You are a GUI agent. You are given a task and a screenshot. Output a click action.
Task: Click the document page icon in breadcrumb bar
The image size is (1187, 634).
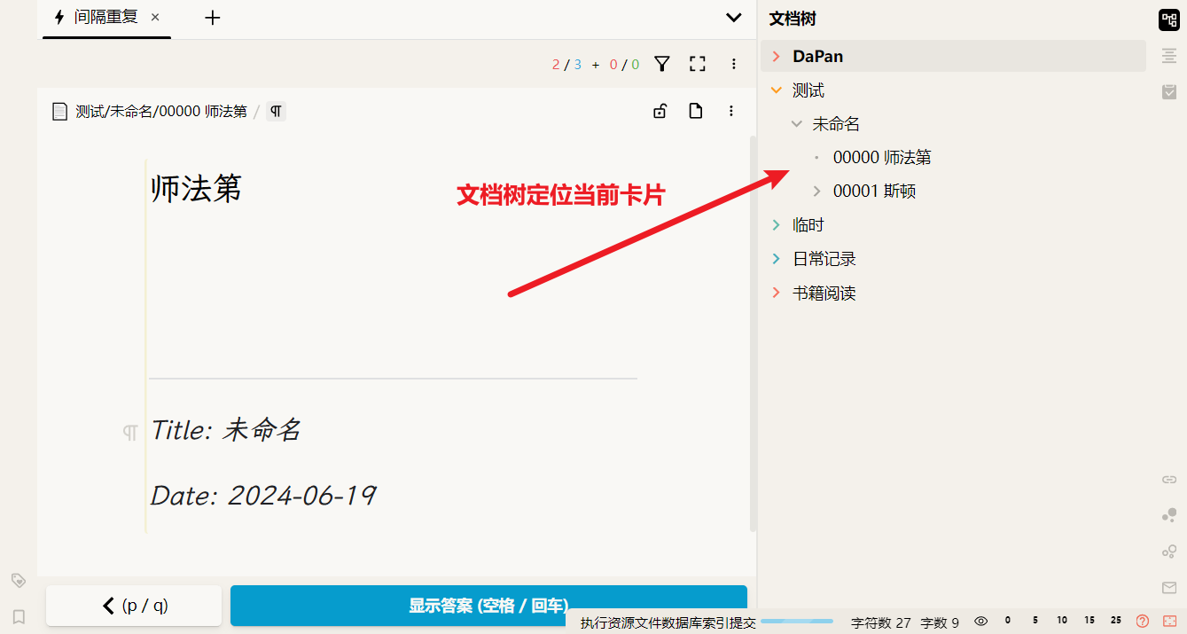696,111
